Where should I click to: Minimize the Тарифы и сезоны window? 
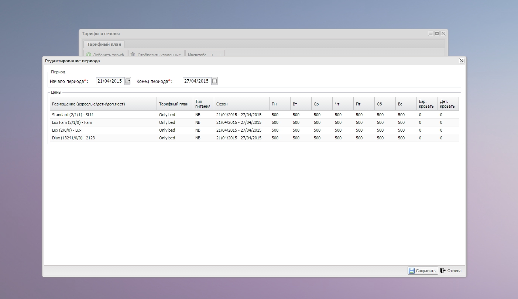pyautogui.click(x=430, y=34)
